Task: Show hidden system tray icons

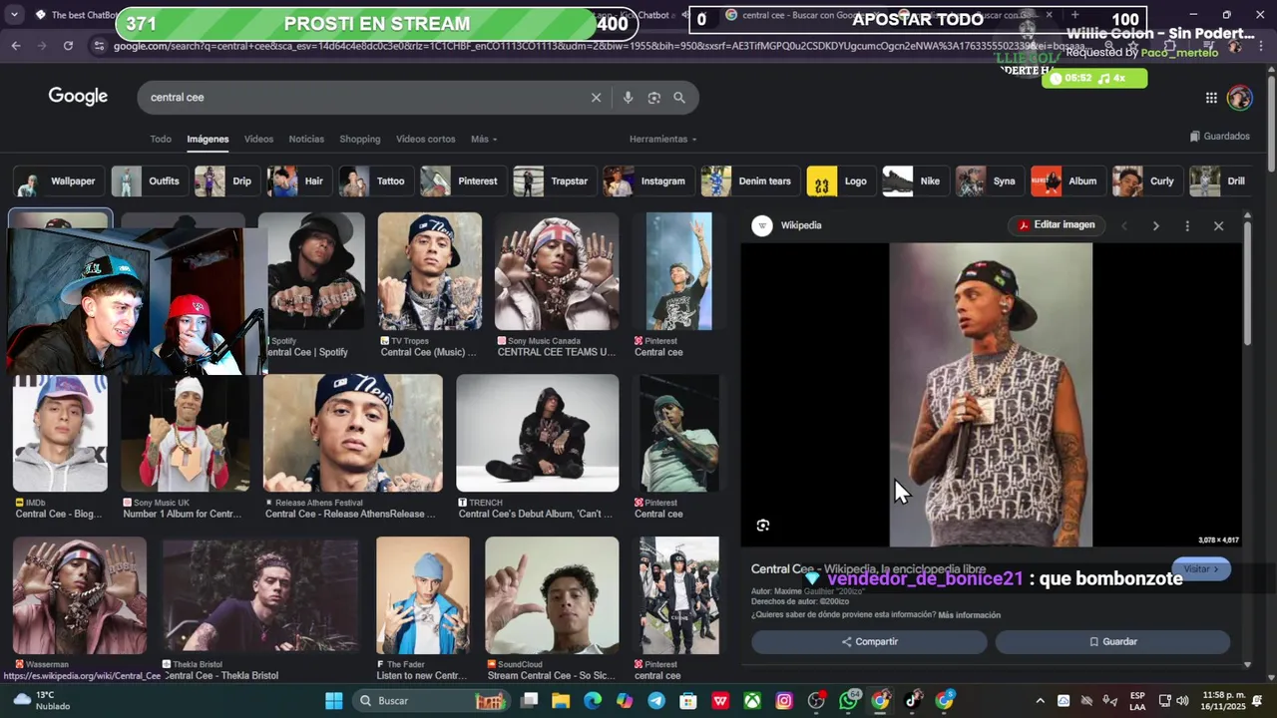Action: point(1040,701)
